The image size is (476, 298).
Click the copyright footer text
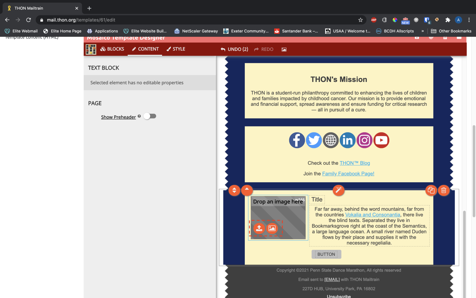point(339,270)
